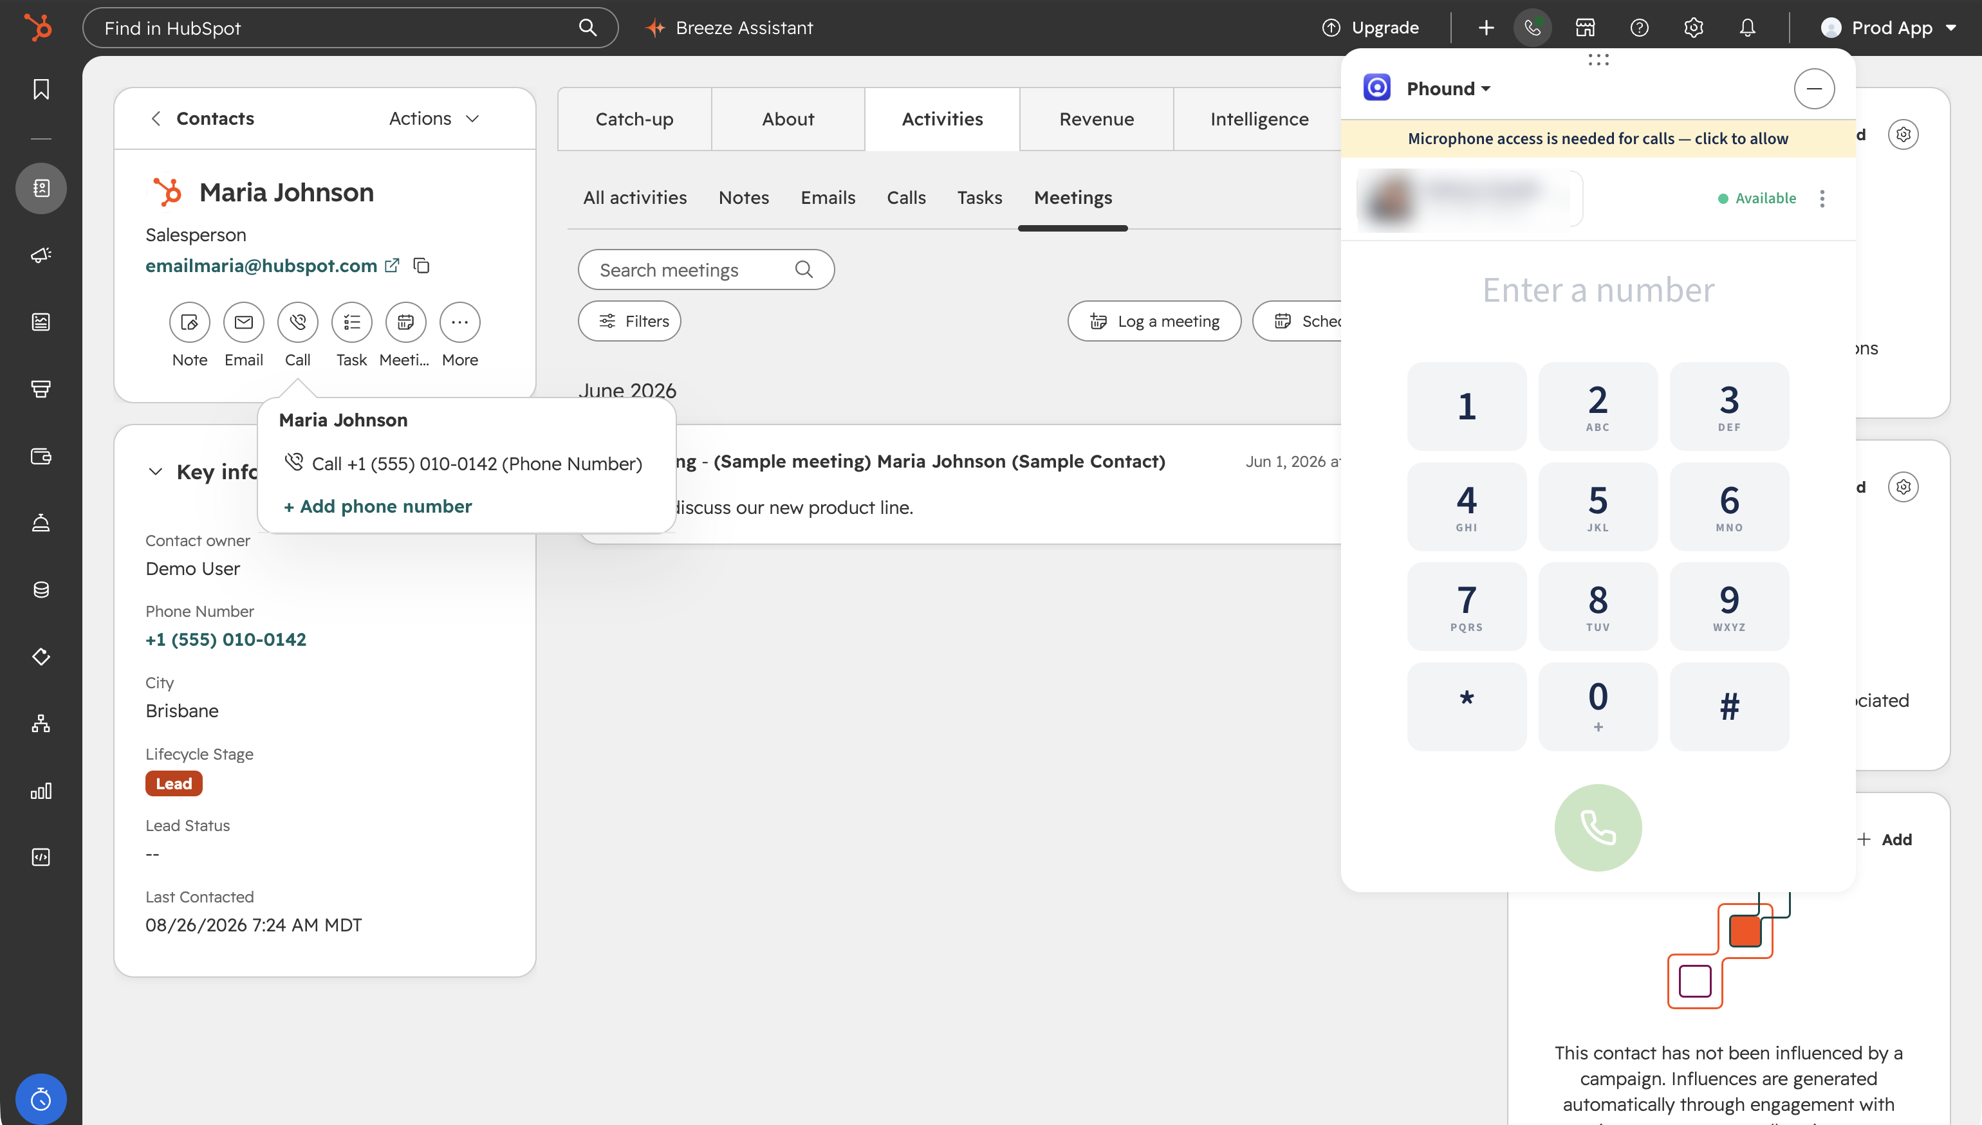Open the Phound provider dropdown
1982x1125 pixels.
click(x=1448, y=88)
